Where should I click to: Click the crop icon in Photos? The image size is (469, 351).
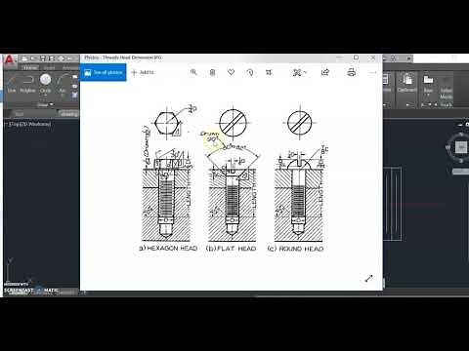[269, 72]
